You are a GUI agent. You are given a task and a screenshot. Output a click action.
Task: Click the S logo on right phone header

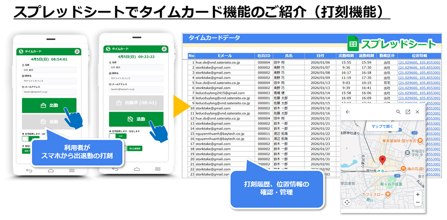coord(108,49)
